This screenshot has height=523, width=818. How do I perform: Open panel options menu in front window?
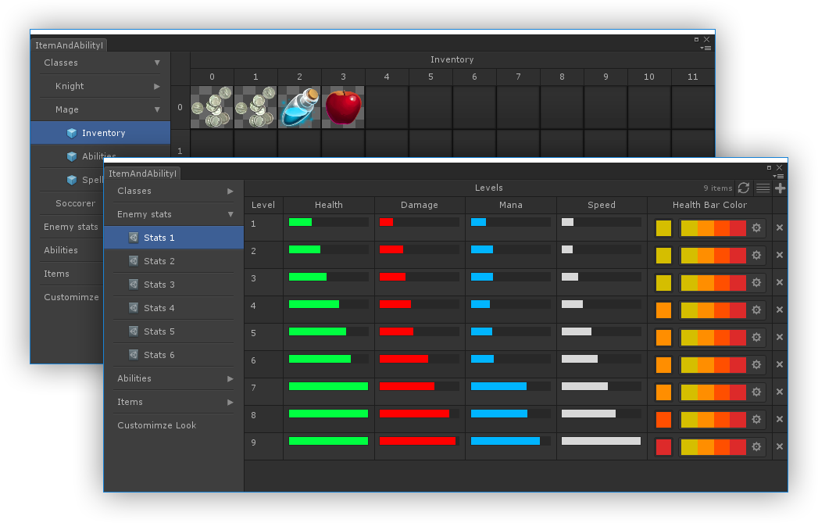(778, 177)
